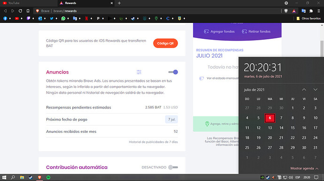Open the Netflix bookmark

click(86, 19)
